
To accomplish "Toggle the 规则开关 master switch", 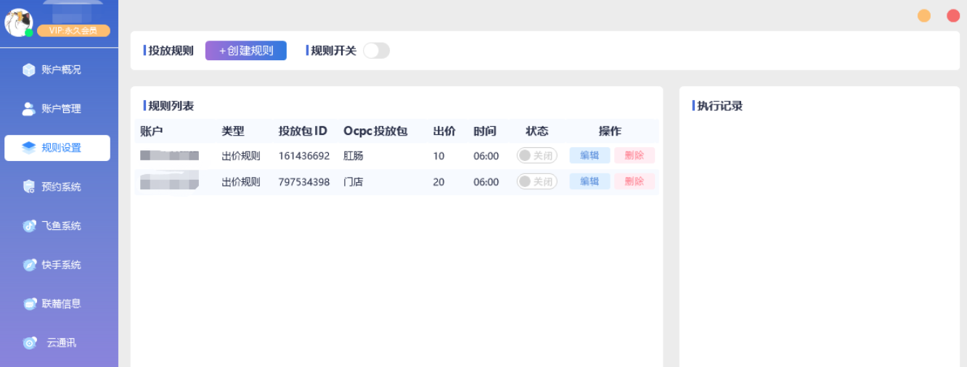I will tap(376, 51).
